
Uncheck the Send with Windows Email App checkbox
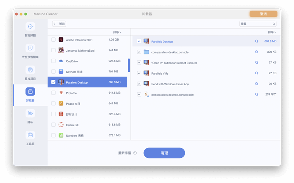tap(139, 84)
